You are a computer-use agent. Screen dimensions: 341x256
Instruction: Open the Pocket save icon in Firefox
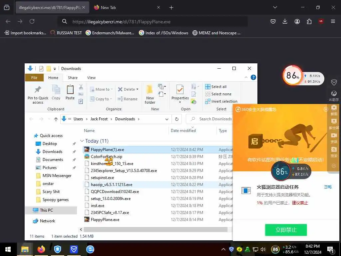[273, 21]
